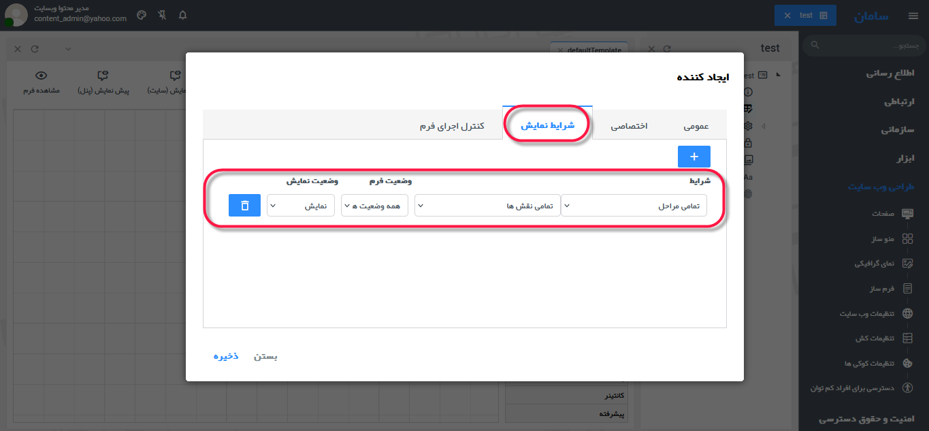Click the پیش نمایش (پنل) preview icon
Image resolution: width=929 pixels, height=431 pixels.
pyautogui.click(x=103, y=76)
